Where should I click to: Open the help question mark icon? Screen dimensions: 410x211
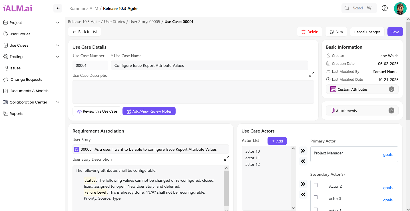[x=385, y=8]
